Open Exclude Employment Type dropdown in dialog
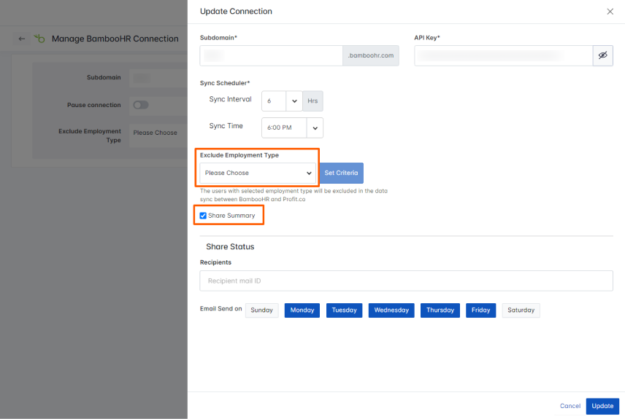The width and height of the screenshot is (625, 419). (x=258, y=173)
